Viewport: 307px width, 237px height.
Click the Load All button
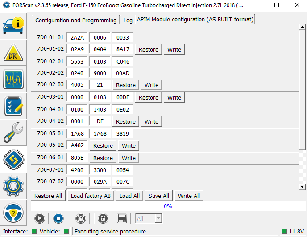click(x=129, y=196)
